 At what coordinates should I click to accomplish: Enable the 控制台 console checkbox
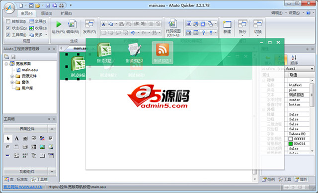[x=8, y=21]
